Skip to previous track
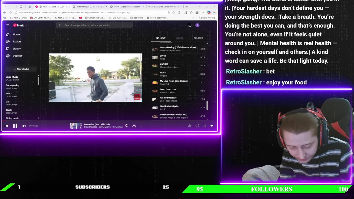 point(6,126)
